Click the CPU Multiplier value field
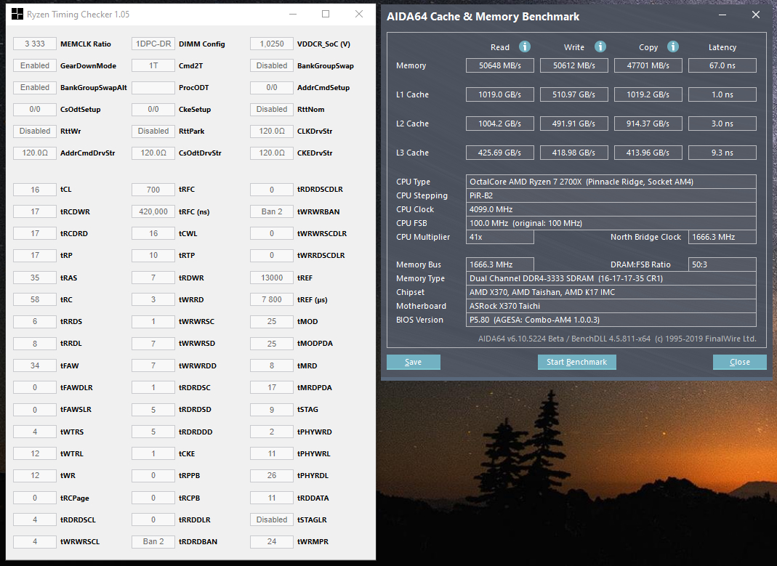The width and height of the screenshot is (777, 566). pos(499,237)
